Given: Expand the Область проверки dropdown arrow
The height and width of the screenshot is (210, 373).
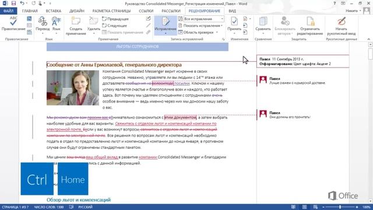Looking at the screenshot, I should click(x=217, y=32).
